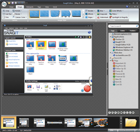Select techsmith.com (2) web site
Image resolution: width=140 pixels, height=132 pixels.
coord(122,55)
